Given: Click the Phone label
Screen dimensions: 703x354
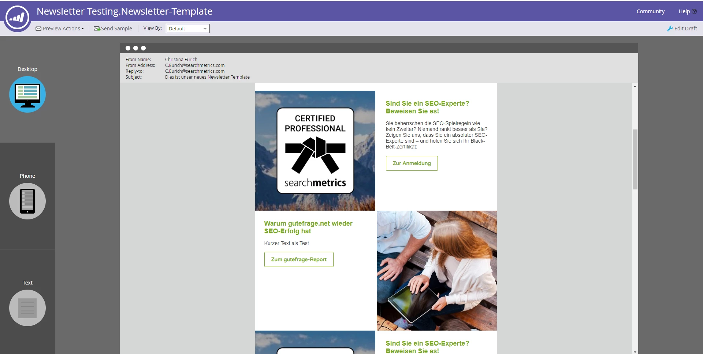Looking at the screenshot, I should tap(27, 176).
